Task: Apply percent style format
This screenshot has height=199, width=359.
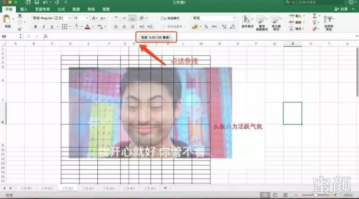Action: coord(206,27)
